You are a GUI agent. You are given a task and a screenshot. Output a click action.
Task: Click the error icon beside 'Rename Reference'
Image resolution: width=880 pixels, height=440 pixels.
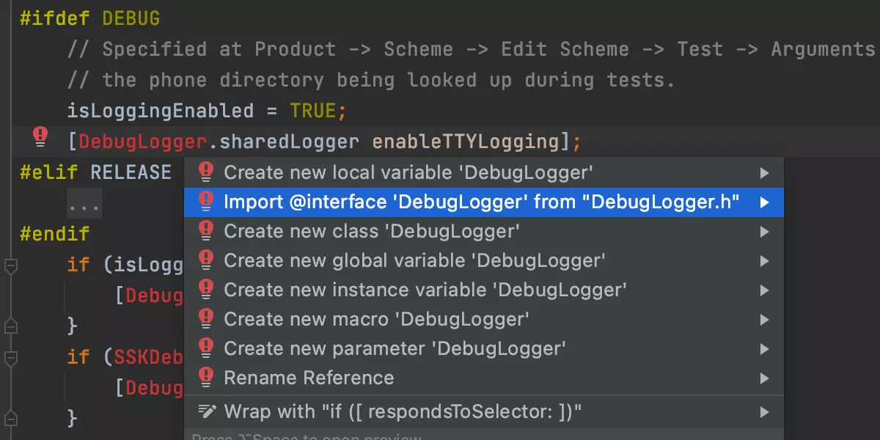tap(206, 378)
